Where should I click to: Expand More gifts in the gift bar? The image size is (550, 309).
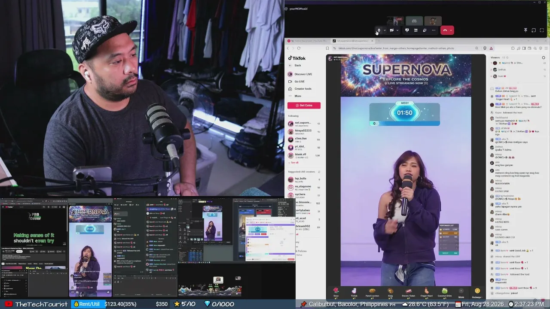click(x=461, y=293)
